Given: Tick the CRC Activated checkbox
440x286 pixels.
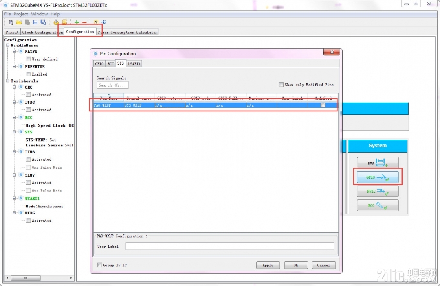Looking at the screenshot, I should (29, 94).
